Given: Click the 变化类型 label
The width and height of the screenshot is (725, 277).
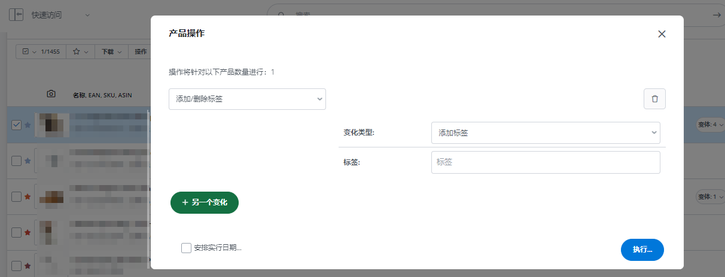Looking at the screenshot, I should coord(359,133).
